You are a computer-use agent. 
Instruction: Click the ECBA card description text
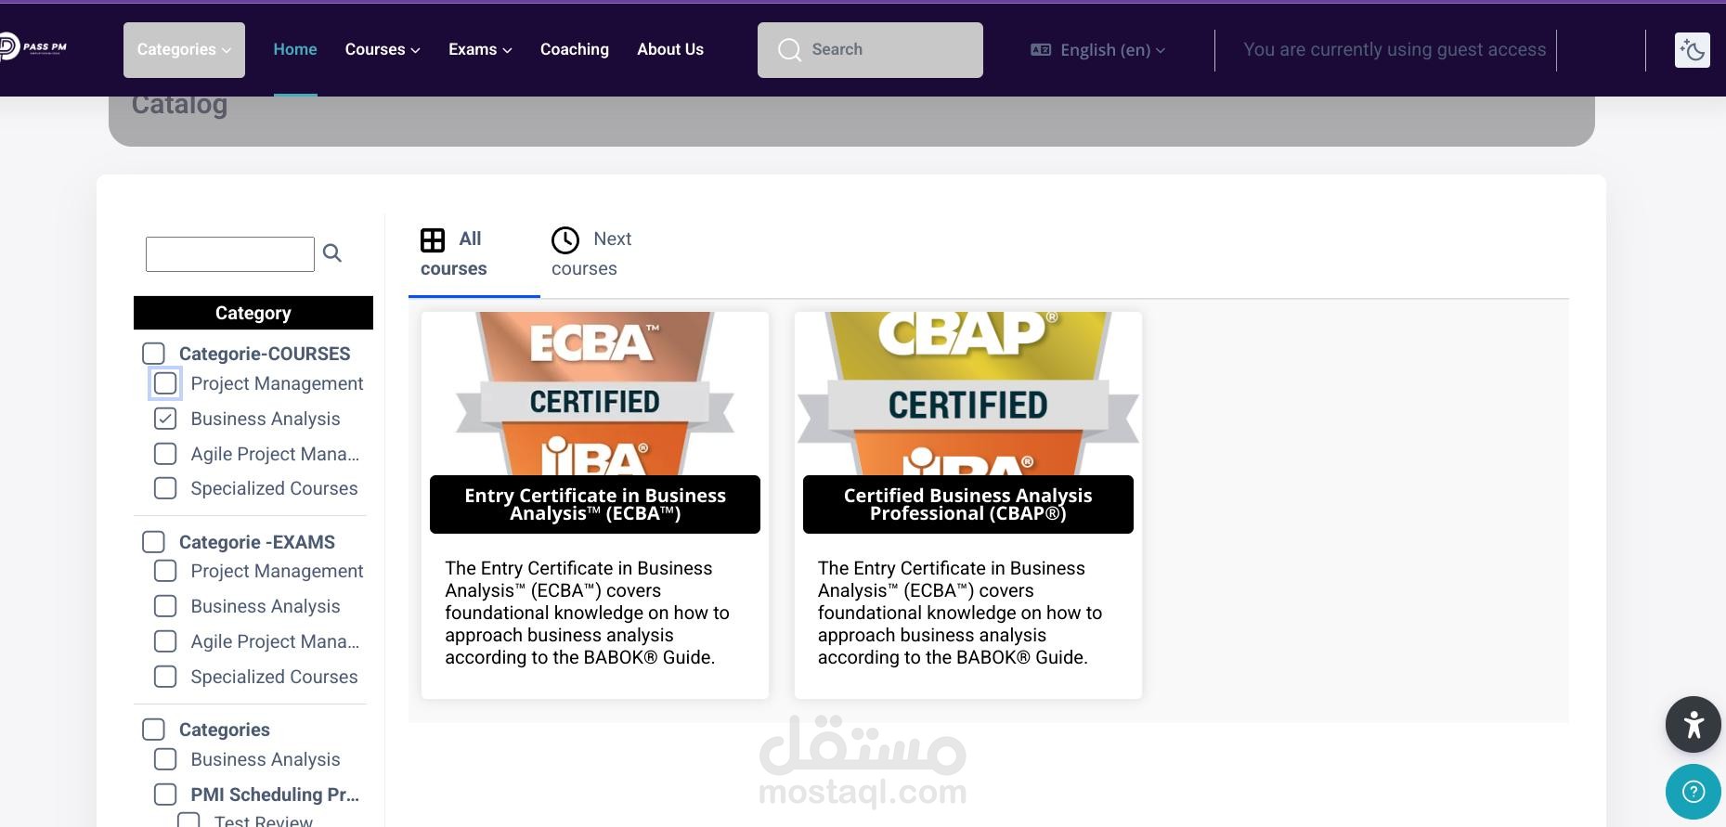click(587, 613)
